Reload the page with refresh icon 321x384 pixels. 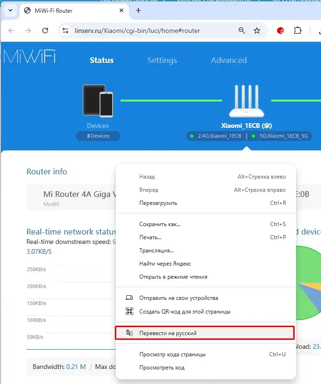pos(45,31)
